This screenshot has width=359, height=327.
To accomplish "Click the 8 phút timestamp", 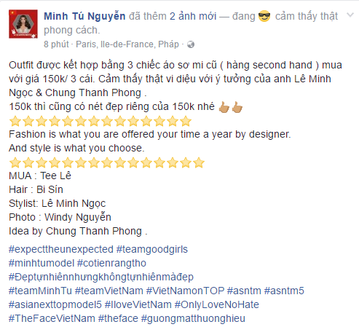I will coord(56,44).
